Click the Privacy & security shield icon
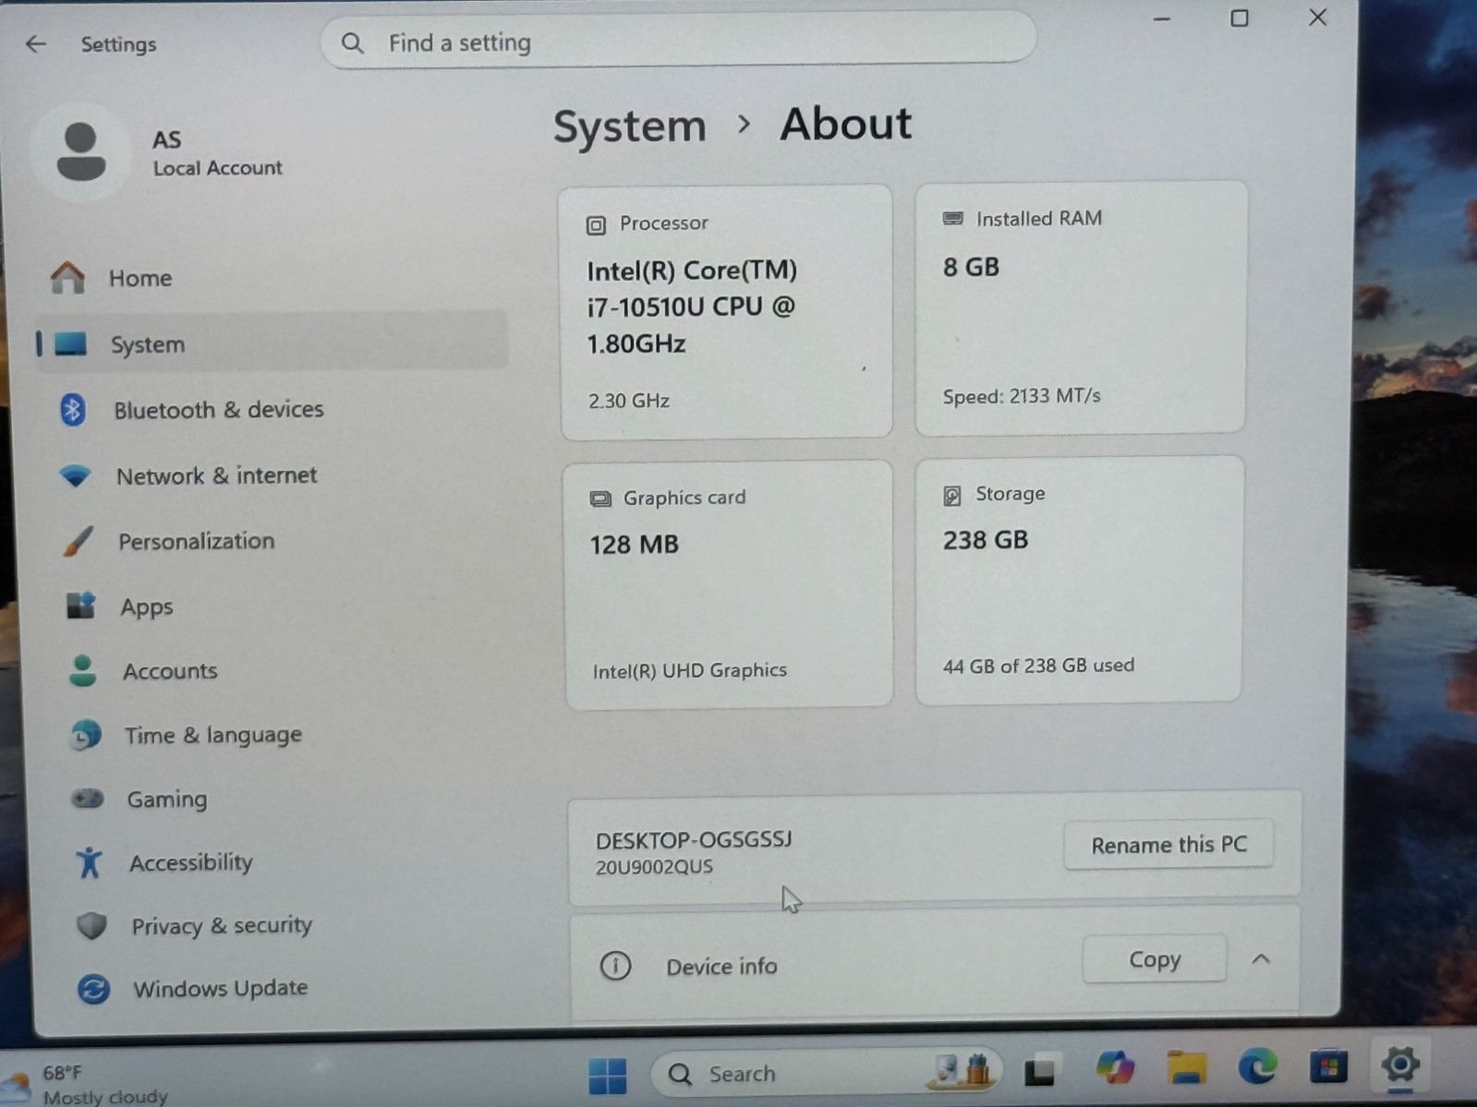The image size is (1477, 1107). [x=91, y=925]
